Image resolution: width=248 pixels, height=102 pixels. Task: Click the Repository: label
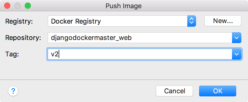tap(23, 38)
